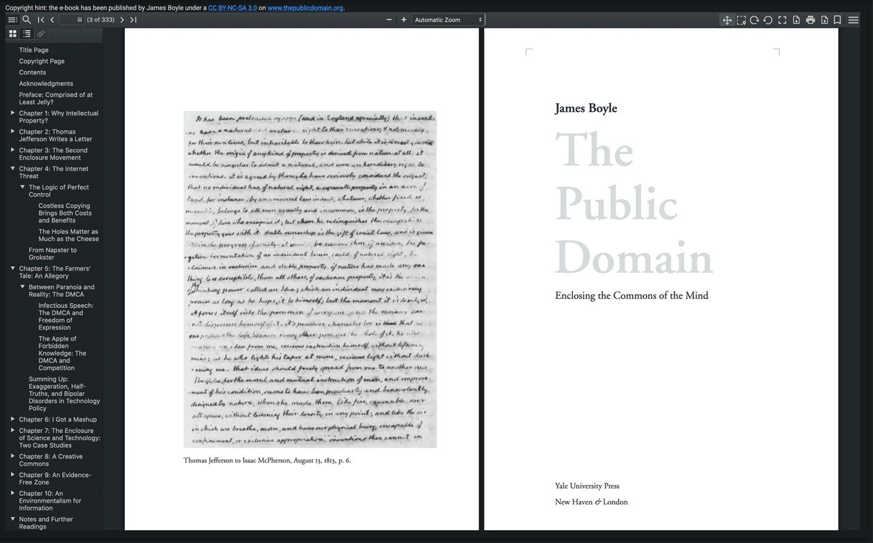
Task: Expand Chapter 10: An Environmentalism for Information
Action: pos(13,493)
